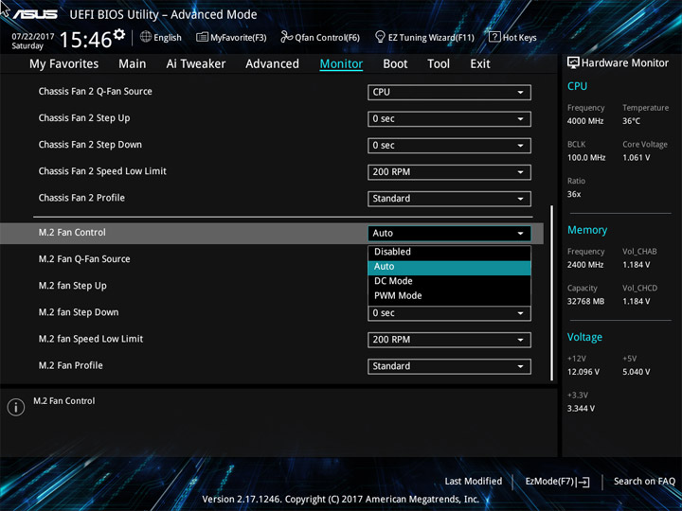This screenshot has width=682, height=511.
Task: Go to the Exit tab
Action: (480, 64)
